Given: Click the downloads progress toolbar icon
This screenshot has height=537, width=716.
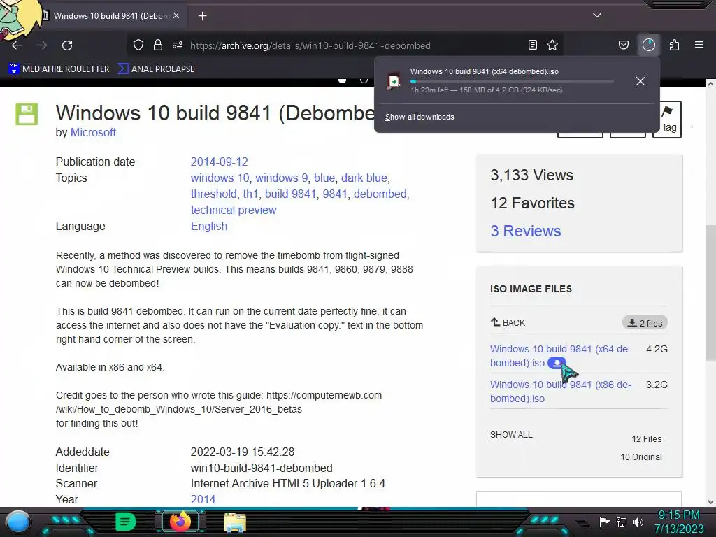Looking at the screenshot, I should (649, 45).
